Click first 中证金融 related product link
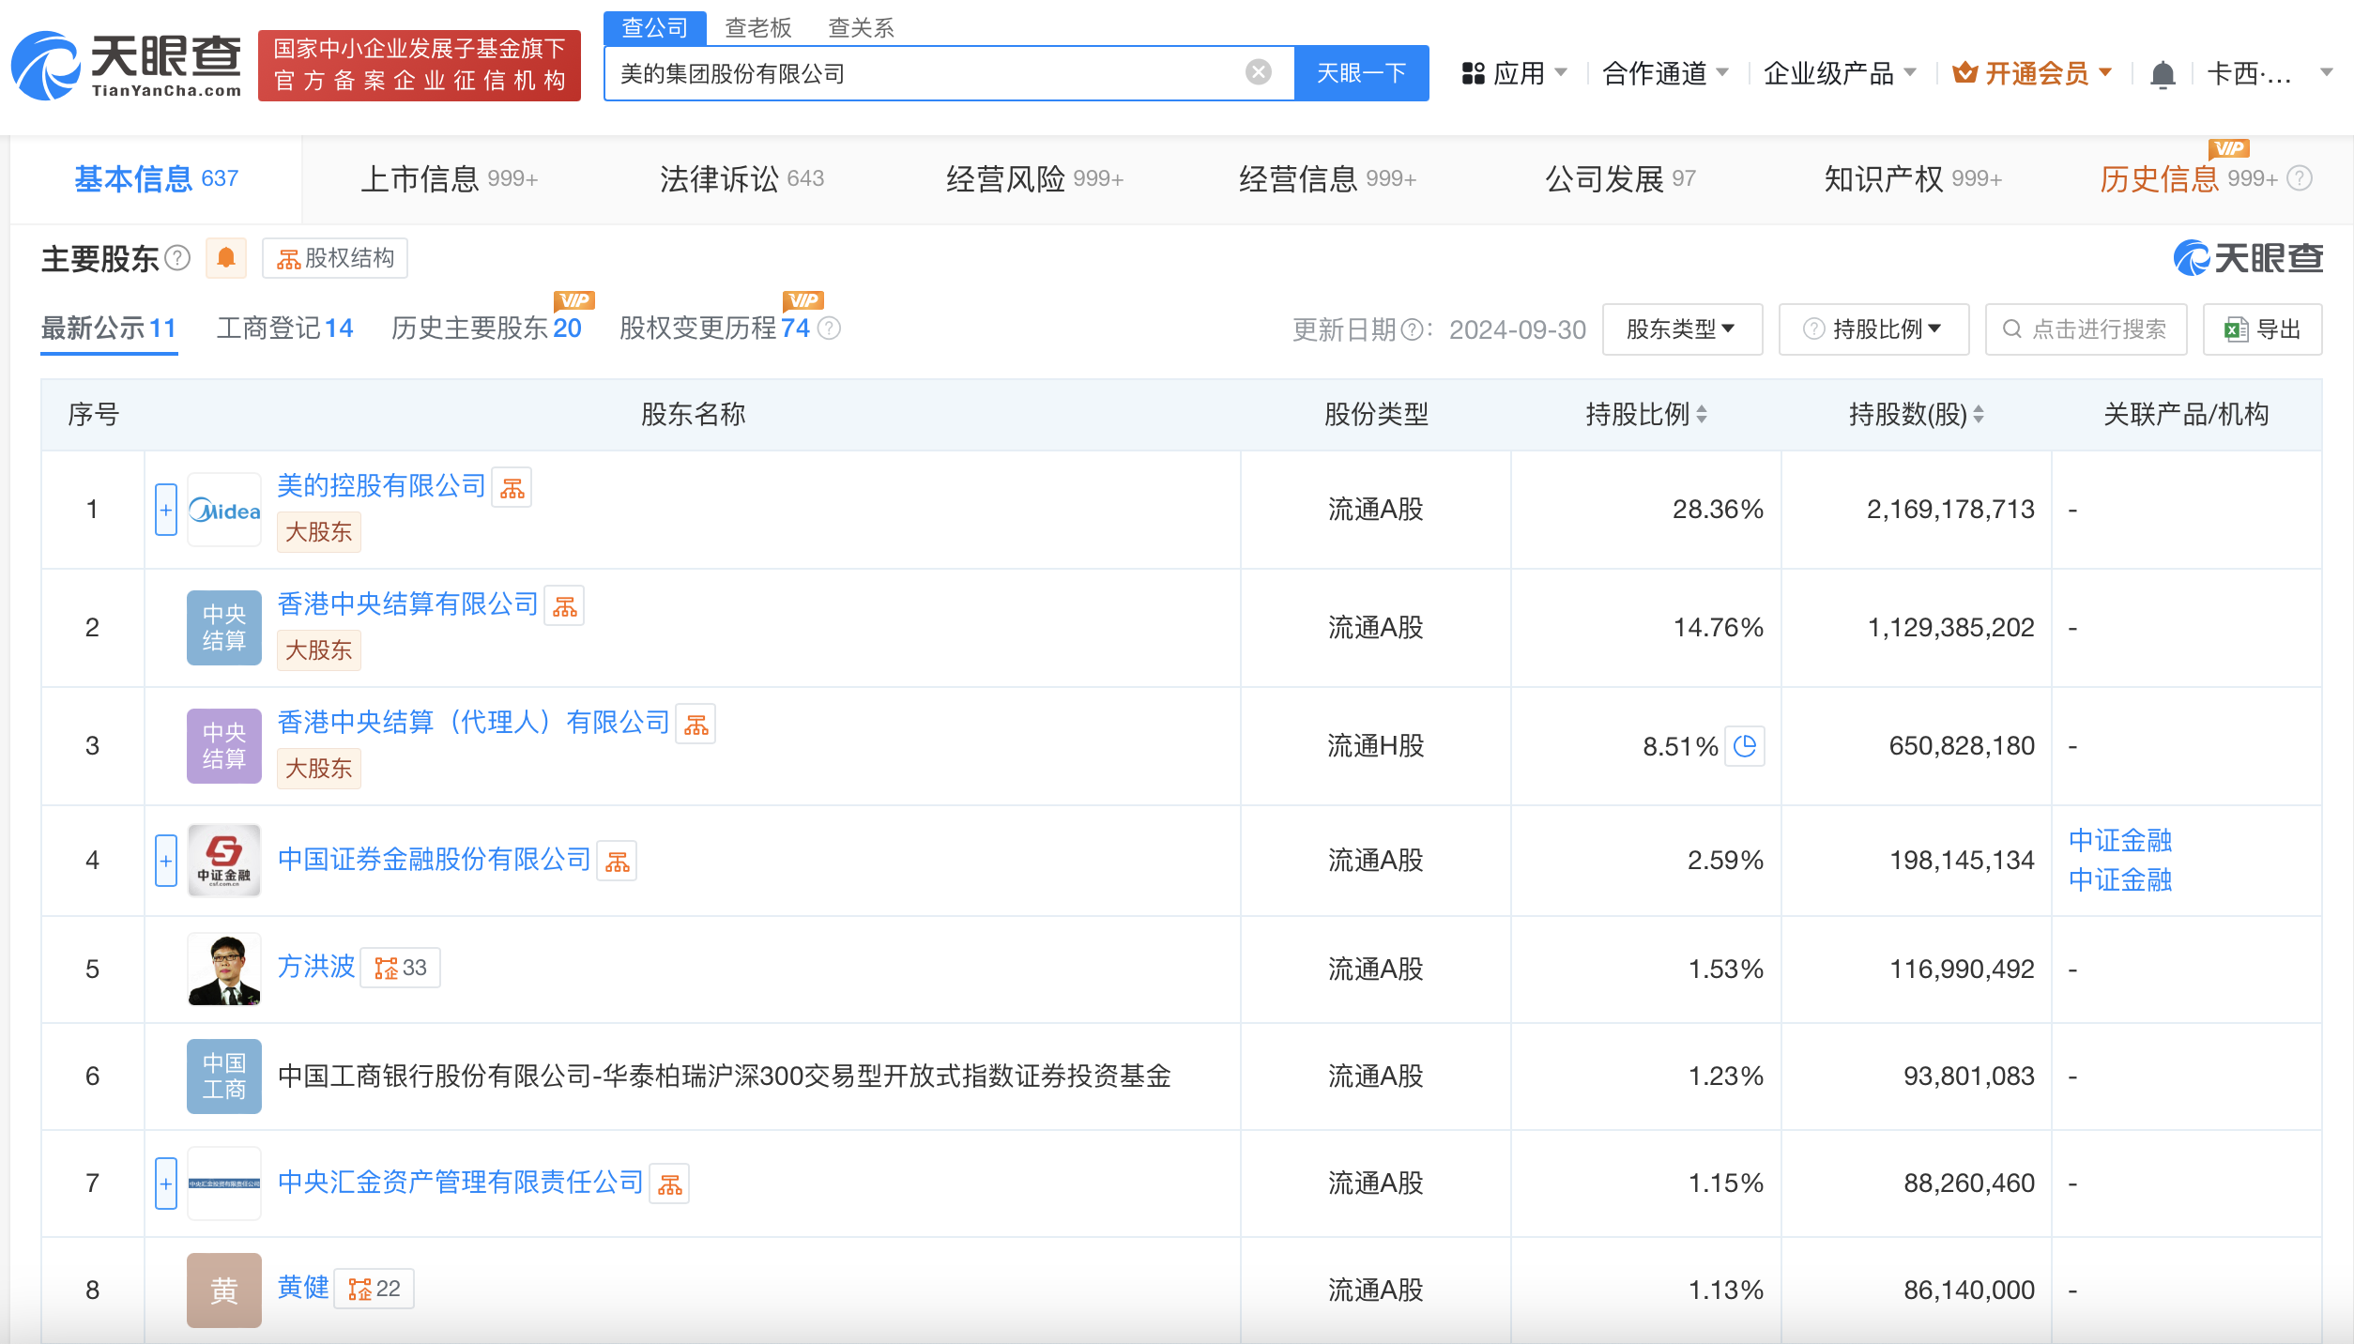Screen dimensions: 2354x1344 (2120, 840)
